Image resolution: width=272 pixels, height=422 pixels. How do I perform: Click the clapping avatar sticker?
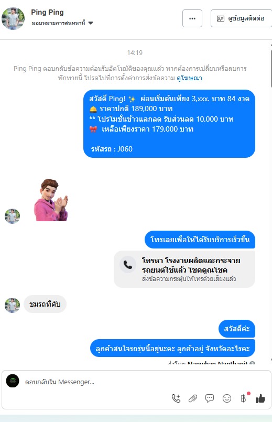coord(51,200)
